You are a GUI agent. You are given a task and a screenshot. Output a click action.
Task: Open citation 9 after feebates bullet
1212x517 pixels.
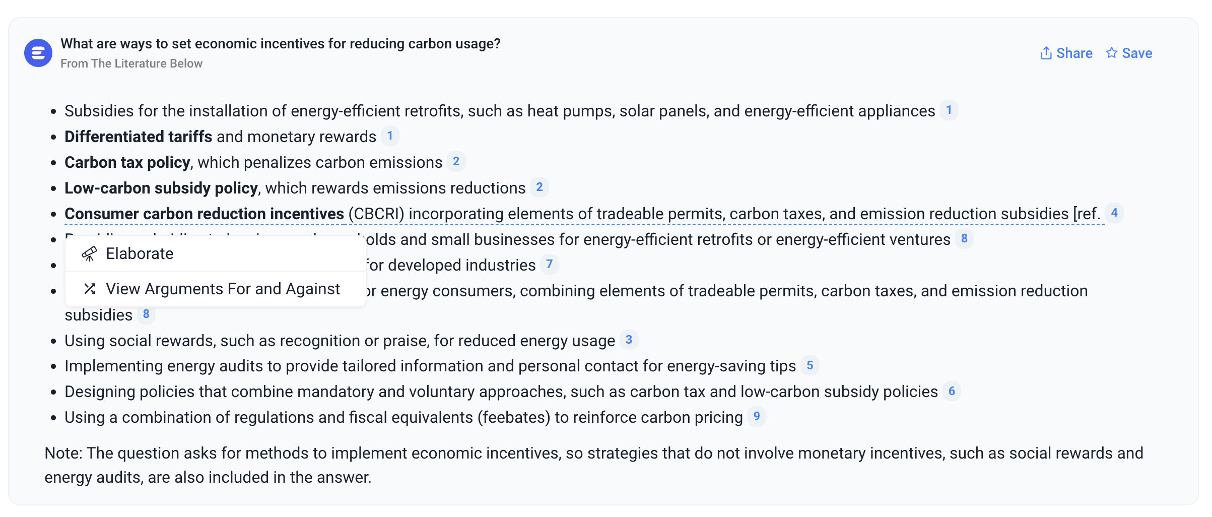756,417
